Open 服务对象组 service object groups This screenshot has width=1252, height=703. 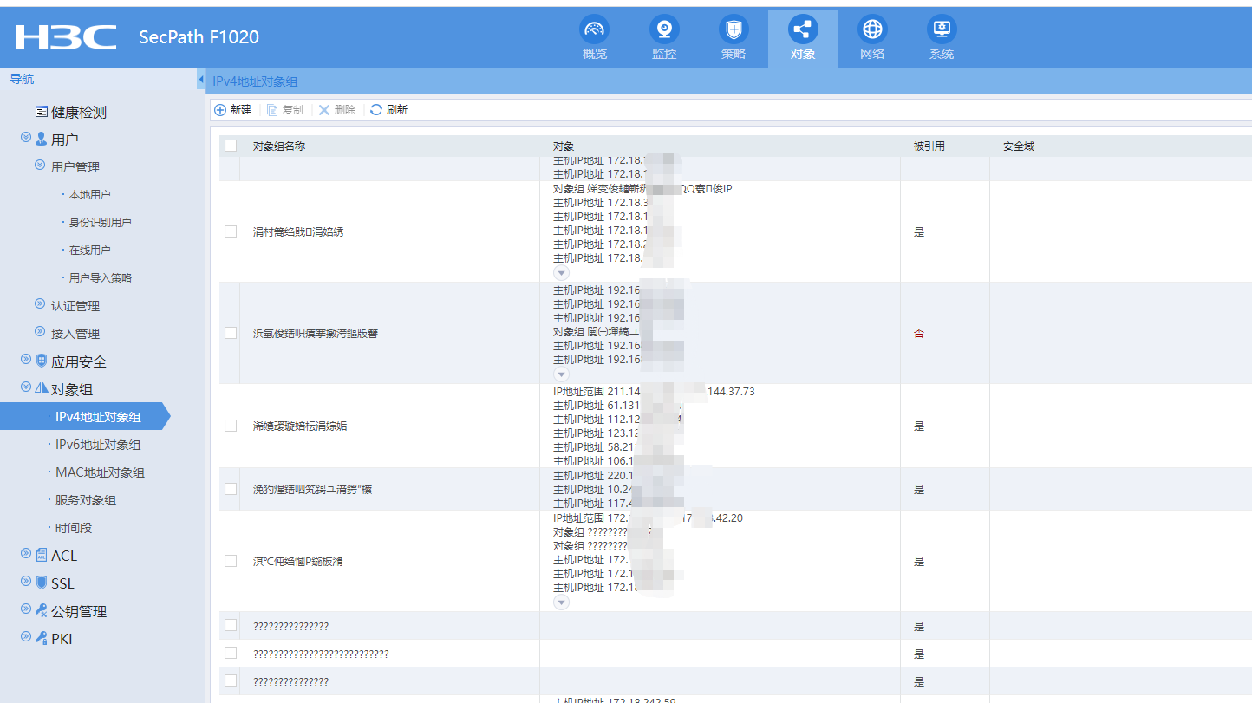click(x=86, y=500)
